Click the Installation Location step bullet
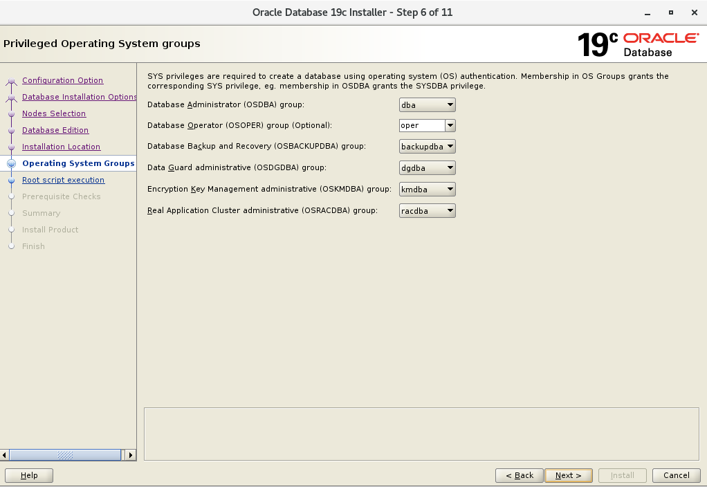The image size is (707, 487). (x=11, y=147)
